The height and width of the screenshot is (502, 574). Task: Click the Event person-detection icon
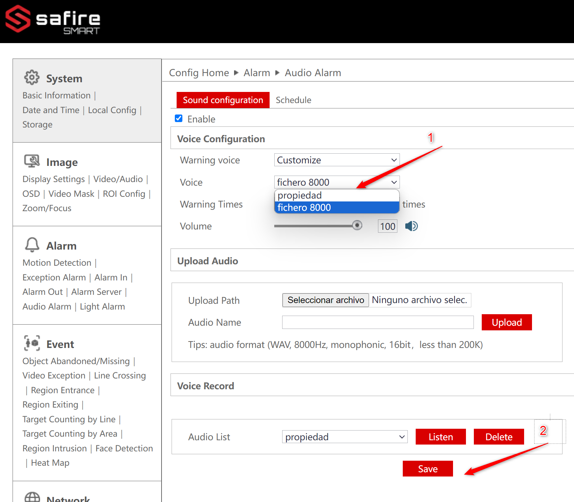[x=32, y=343]
